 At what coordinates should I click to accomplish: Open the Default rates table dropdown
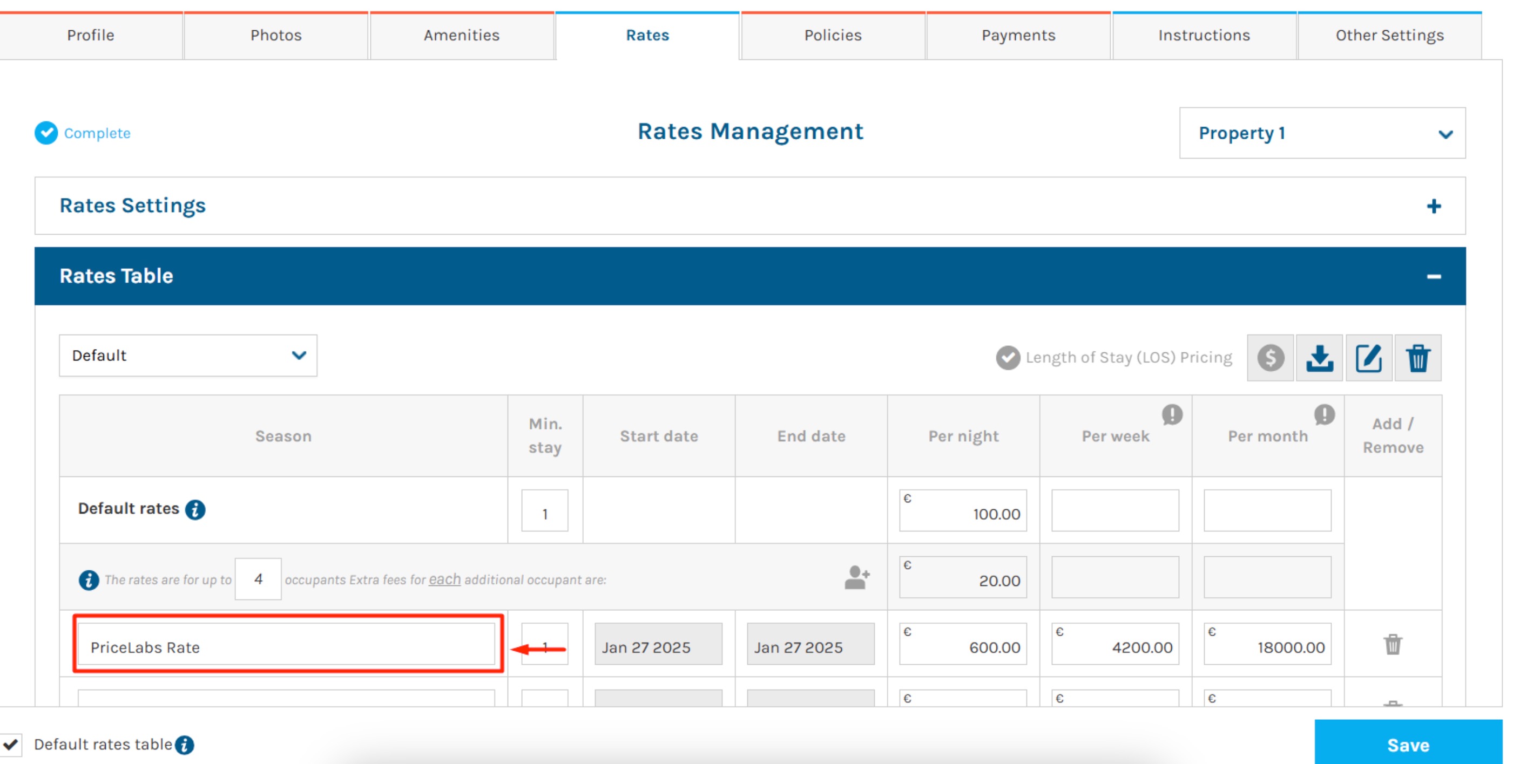coord(188,356)
